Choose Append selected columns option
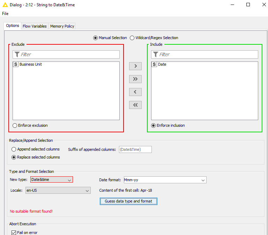This screenshot has width=268, height=235. click(14, 149)
